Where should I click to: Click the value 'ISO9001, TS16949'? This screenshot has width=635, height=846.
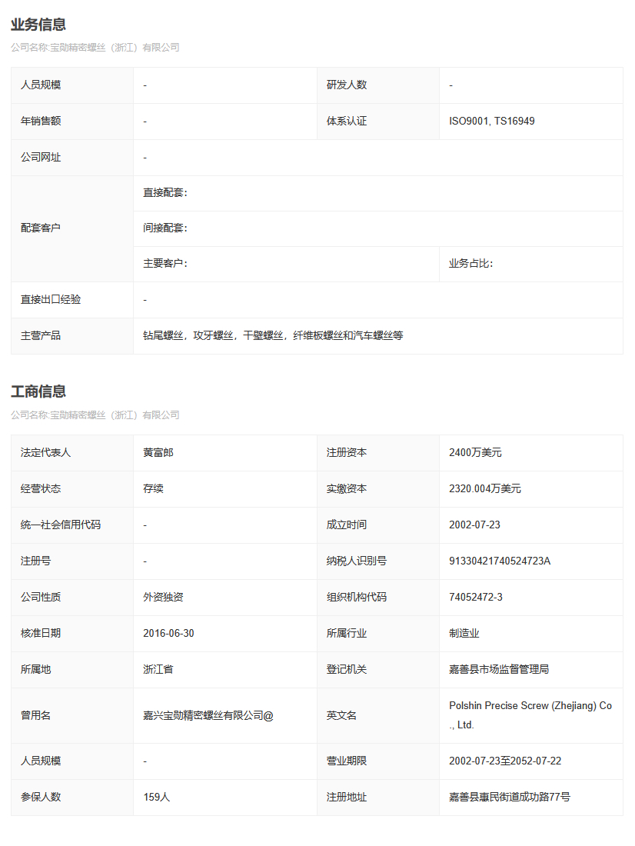click(x=492, y=121)
